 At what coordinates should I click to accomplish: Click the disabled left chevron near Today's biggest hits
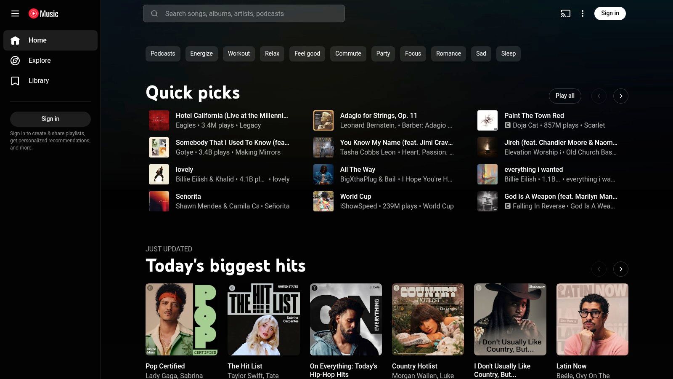pos(599,269)
